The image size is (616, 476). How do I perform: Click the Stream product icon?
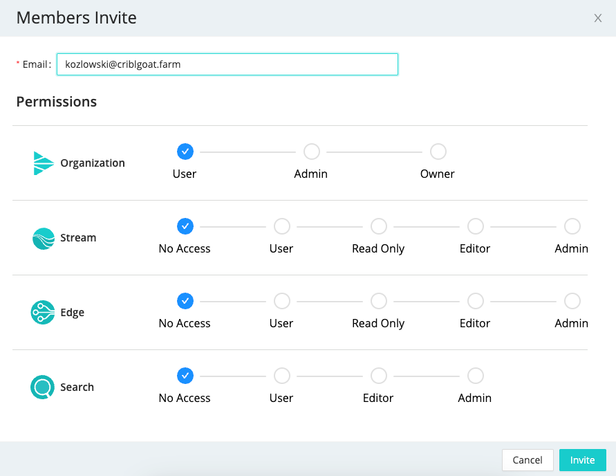click(43, 237)
